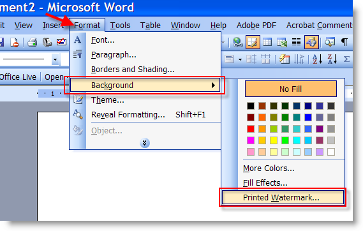The image size is (363, 231).
Task: Click the Change Text Direction icon
Action: pos(299,59)
